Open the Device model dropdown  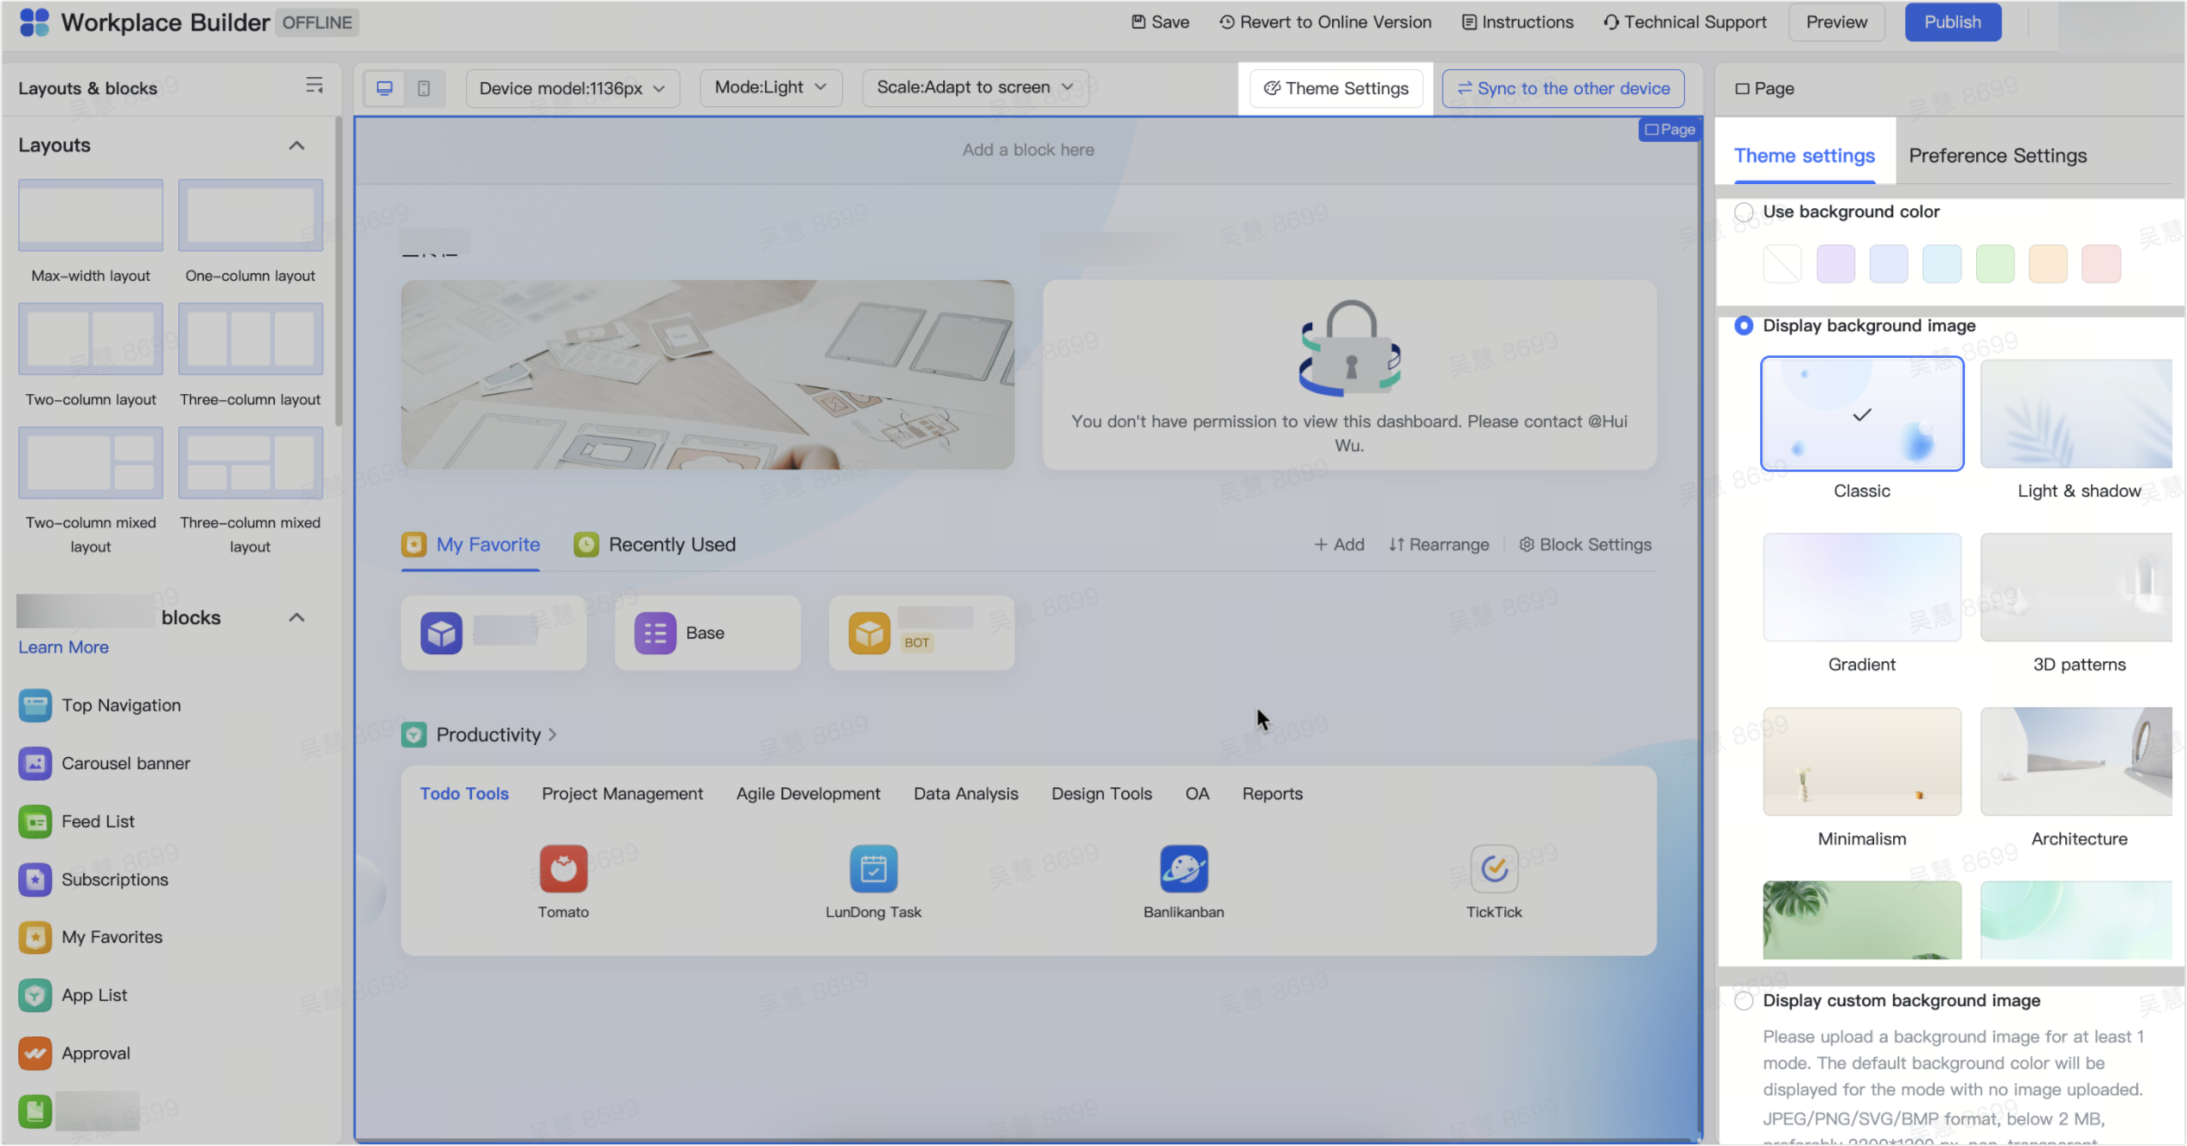[572, 87]
